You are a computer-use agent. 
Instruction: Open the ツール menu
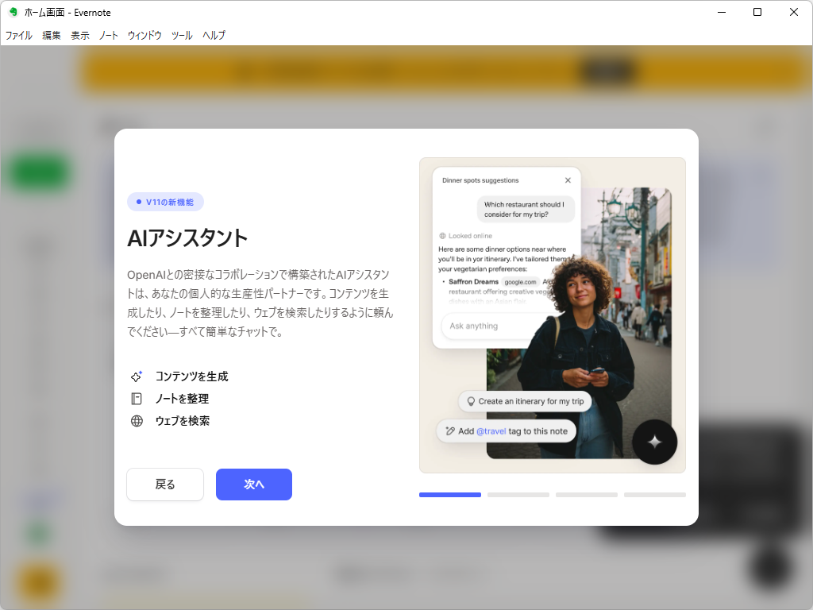click(181, 35)
